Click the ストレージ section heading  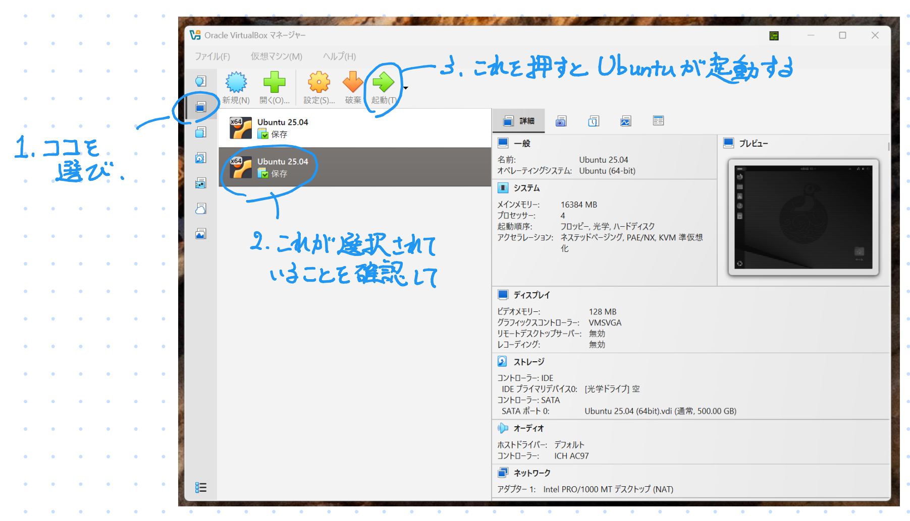click(x=528, y=362)
